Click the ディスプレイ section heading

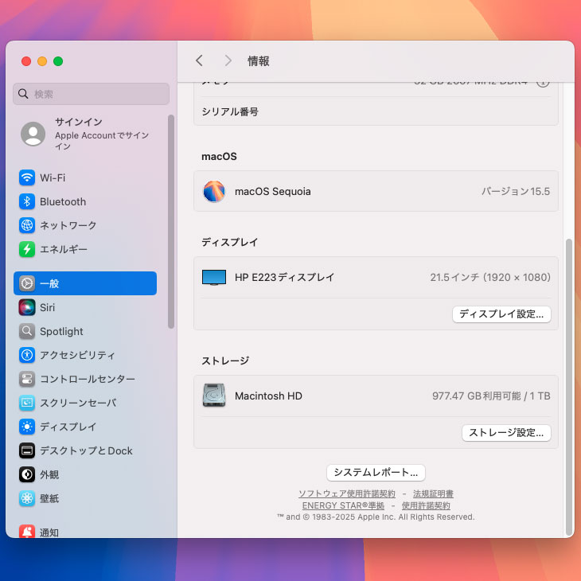(x=229, y=242)
